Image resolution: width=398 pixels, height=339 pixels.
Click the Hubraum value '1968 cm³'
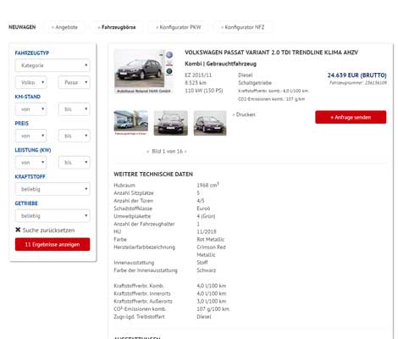[x=207, y=185]
